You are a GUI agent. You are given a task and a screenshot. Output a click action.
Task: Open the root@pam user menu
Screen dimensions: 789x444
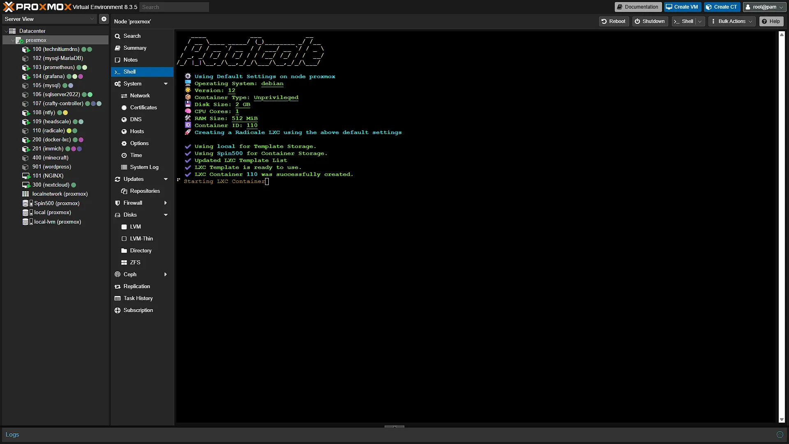[x=764, y=7]
